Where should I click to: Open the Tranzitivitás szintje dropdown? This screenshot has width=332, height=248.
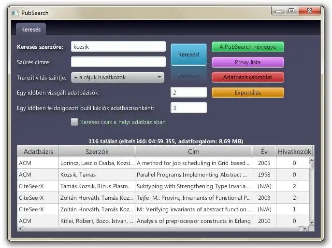117,77
